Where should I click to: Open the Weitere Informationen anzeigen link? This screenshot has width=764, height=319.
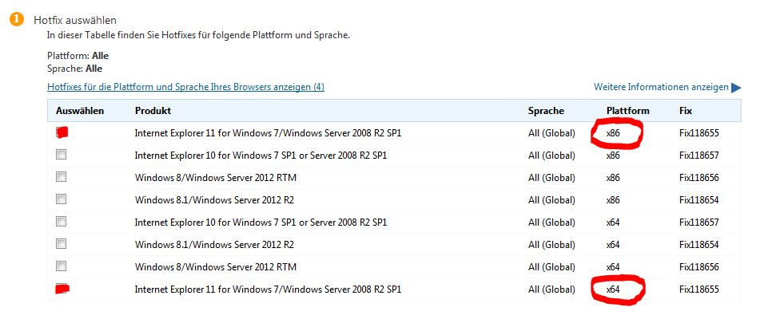(660, 87)
